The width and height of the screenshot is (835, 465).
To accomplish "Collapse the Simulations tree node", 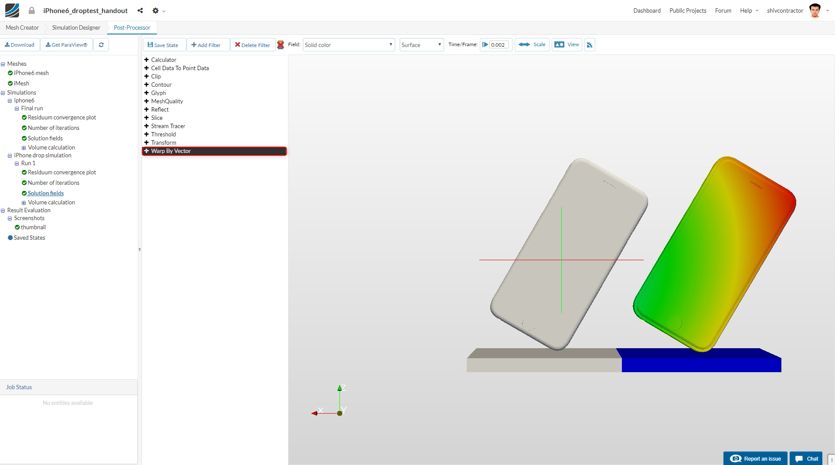I will point(3,93).
